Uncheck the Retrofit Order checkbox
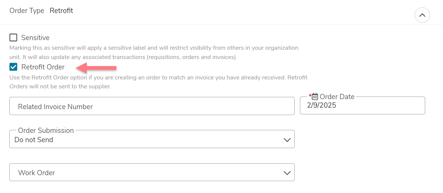 click(13, 67)
